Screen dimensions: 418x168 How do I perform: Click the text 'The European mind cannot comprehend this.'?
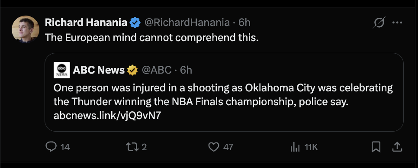tap(152, 38)
